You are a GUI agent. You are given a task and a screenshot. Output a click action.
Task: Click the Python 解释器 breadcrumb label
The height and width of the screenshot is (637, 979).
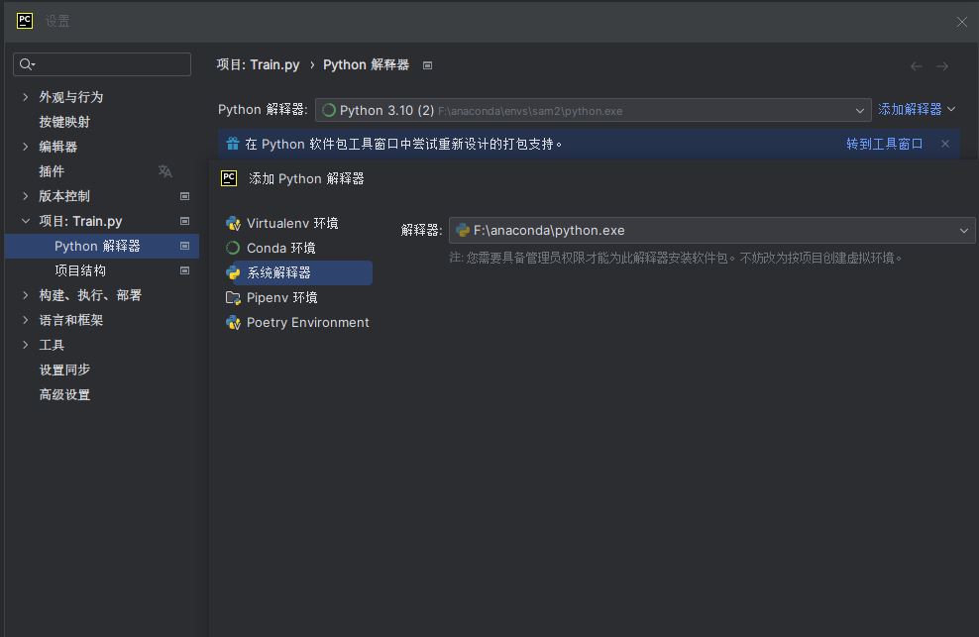pyautogui.click(x=366, y=65)
